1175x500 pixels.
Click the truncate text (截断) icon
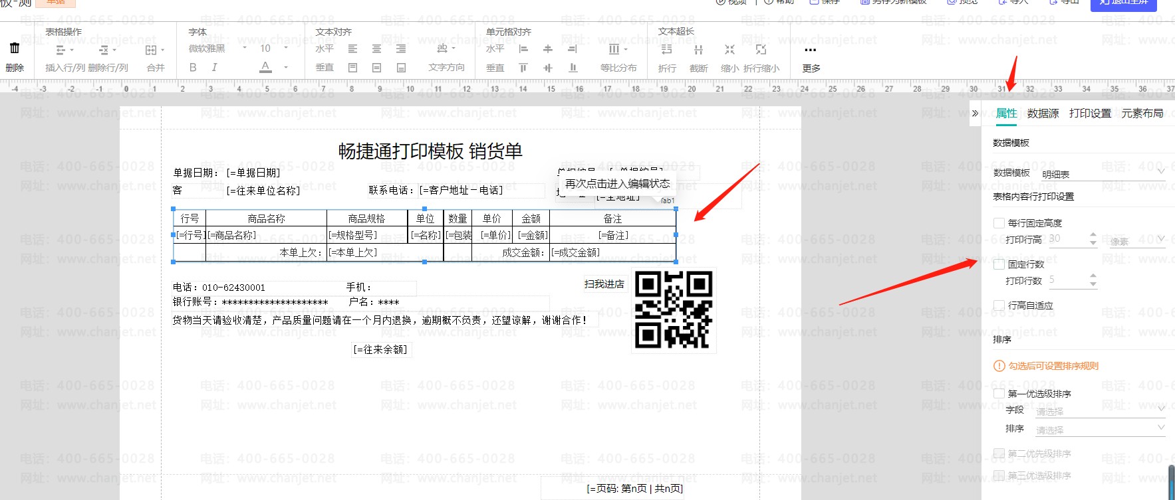pyautogui.click(x=698, y=50)
